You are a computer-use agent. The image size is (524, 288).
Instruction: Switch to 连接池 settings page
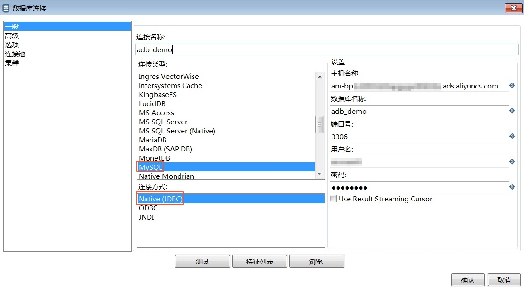(15, 54)
